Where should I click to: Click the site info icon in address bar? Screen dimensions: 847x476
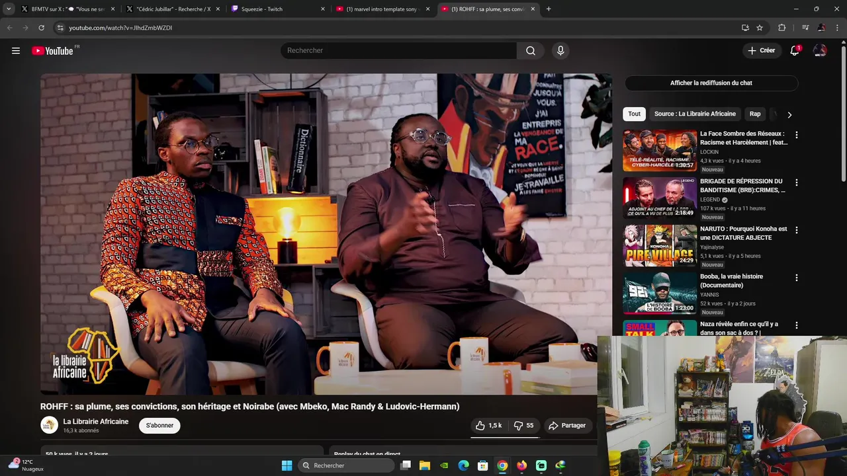tap(60, 28)
